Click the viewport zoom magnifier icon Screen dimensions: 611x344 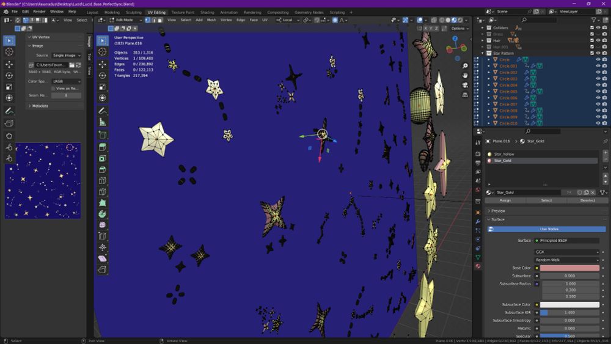465,66
